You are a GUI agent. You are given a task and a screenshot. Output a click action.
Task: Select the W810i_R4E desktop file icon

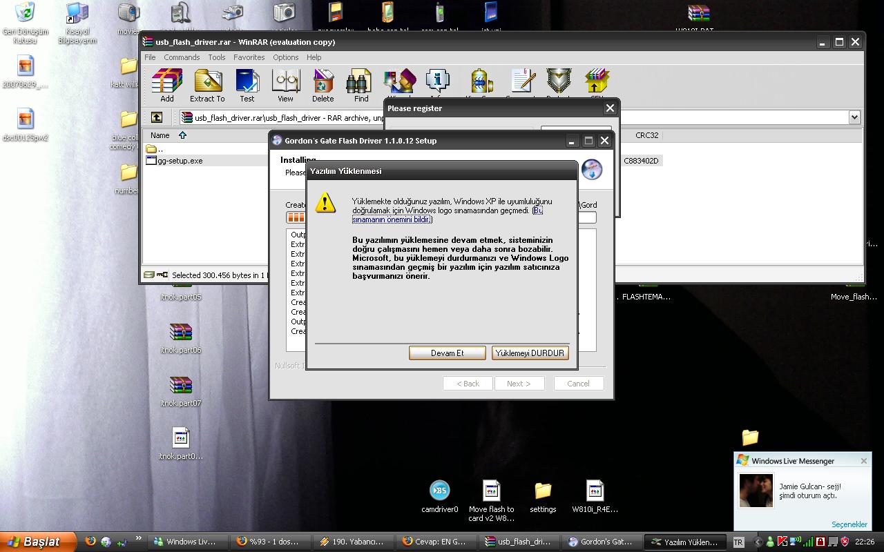(595, 497)
